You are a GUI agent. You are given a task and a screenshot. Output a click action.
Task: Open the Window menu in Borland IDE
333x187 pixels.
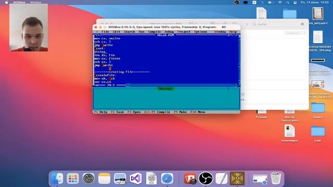click(220, 32)
